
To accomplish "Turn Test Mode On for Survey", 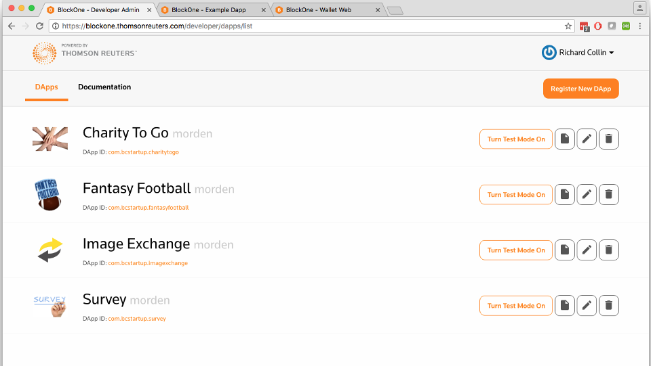I will [x=516, y=306].
